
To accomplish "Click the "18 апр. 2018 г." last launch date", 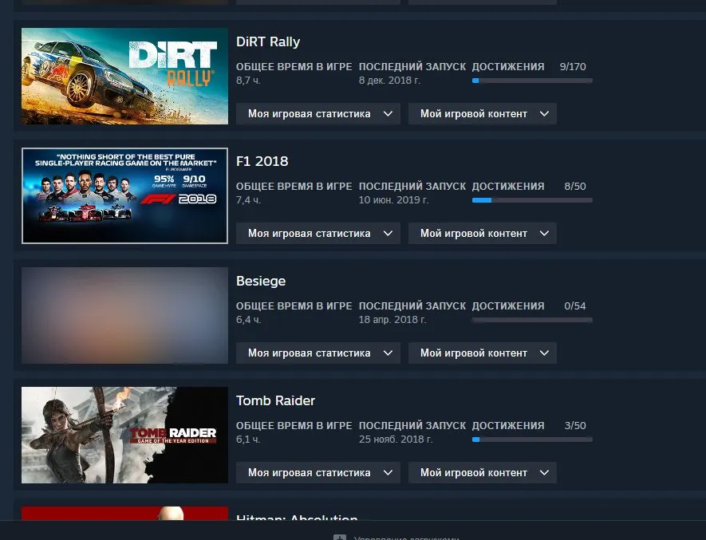I will pos(392,320).
